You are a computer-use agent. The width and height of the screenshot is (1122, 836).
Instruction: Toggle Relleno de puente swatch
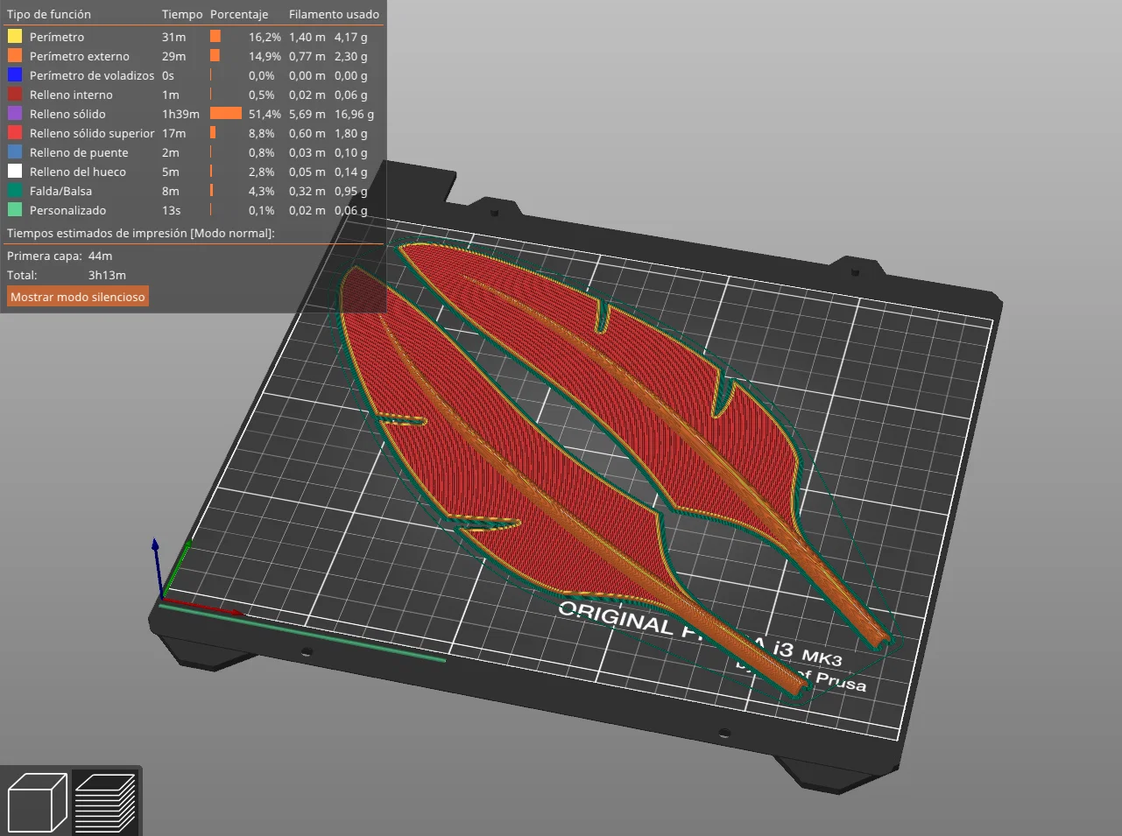coord(15,152)
